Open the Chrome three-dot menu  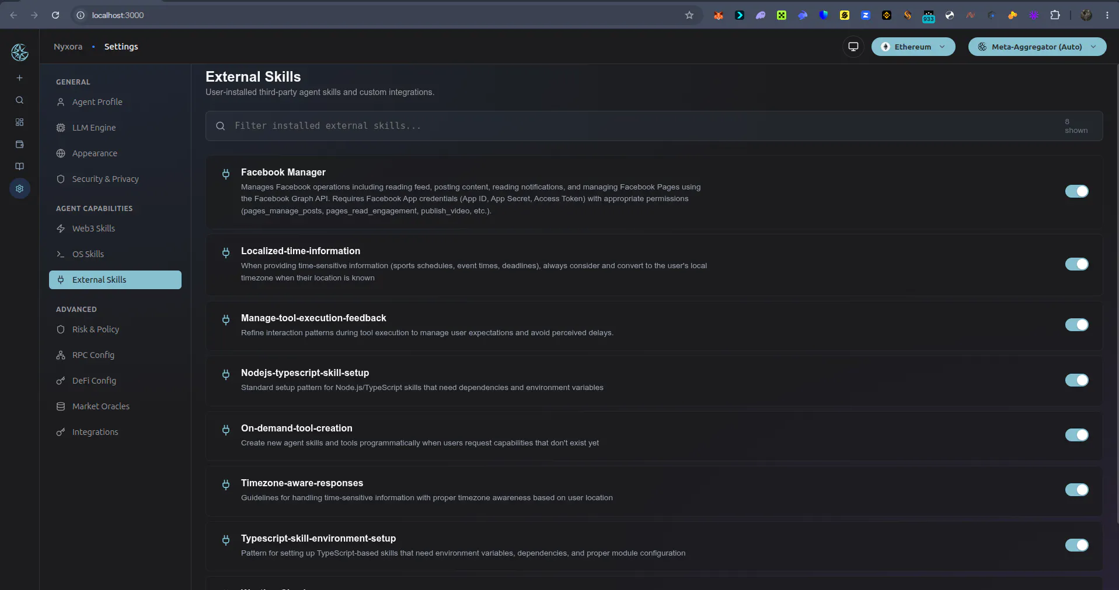(1107, 15)
